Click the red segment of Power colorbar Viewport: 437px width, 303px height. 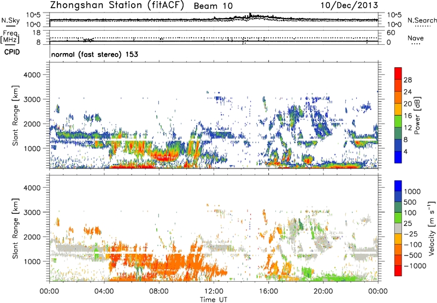click(398, 74)
